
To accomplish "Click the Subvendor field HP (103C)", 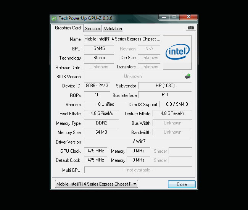I will point(165,86).
